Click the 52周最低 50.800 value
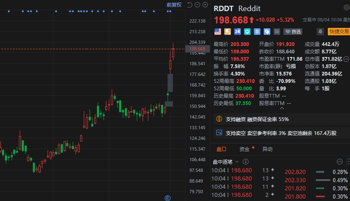Viewport: 350px width, 201px height. [244, 89]
